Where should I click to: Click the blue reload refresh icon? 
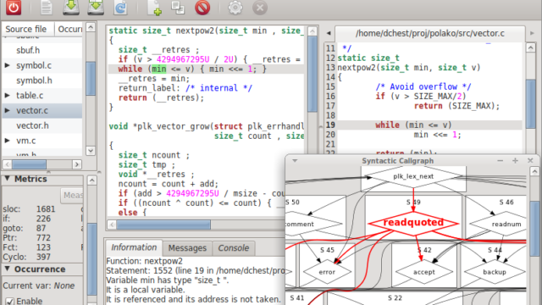[120, 8]
